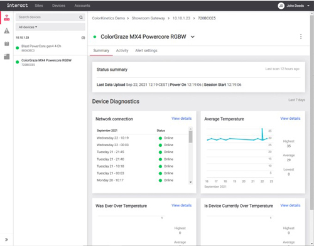Go to ColorKinetics Demo breadcrumb
This screenshot has height=251, width=314.
pyautogui.click(x=109, y=18)
